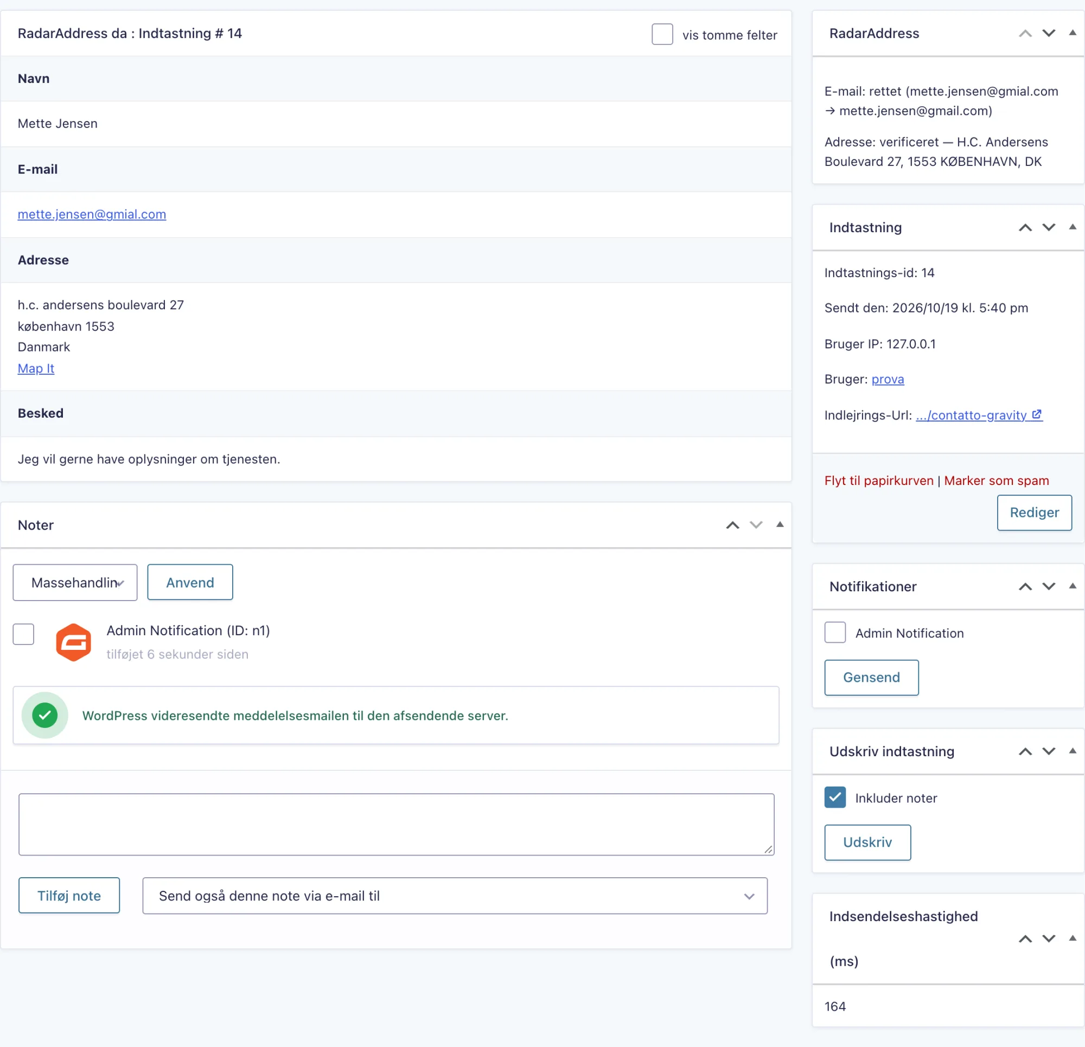
Task: Move Indsendelseshastighed panel up arrow
Action: 1025,939
